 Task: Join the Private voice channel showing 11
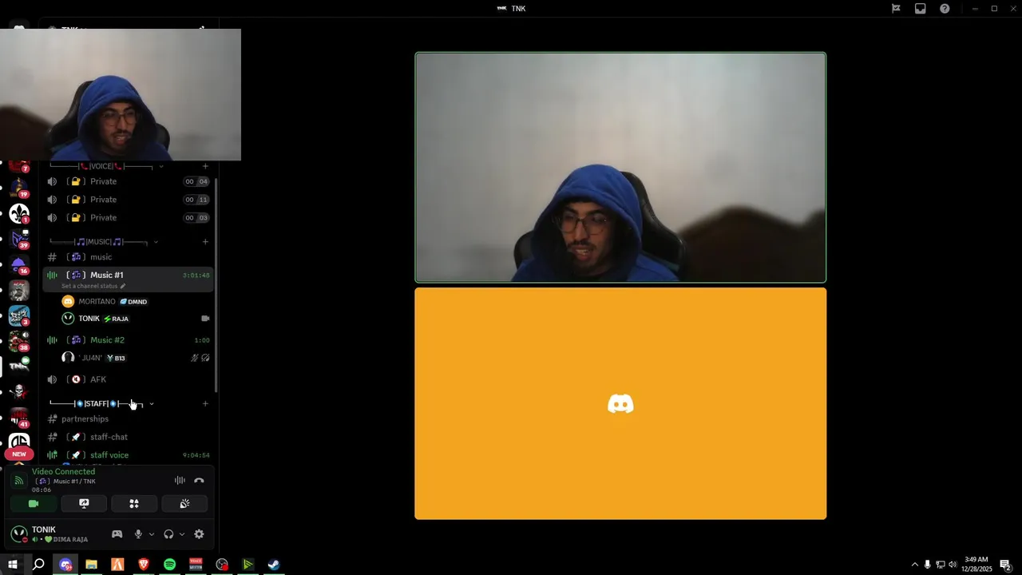[128, 200]
